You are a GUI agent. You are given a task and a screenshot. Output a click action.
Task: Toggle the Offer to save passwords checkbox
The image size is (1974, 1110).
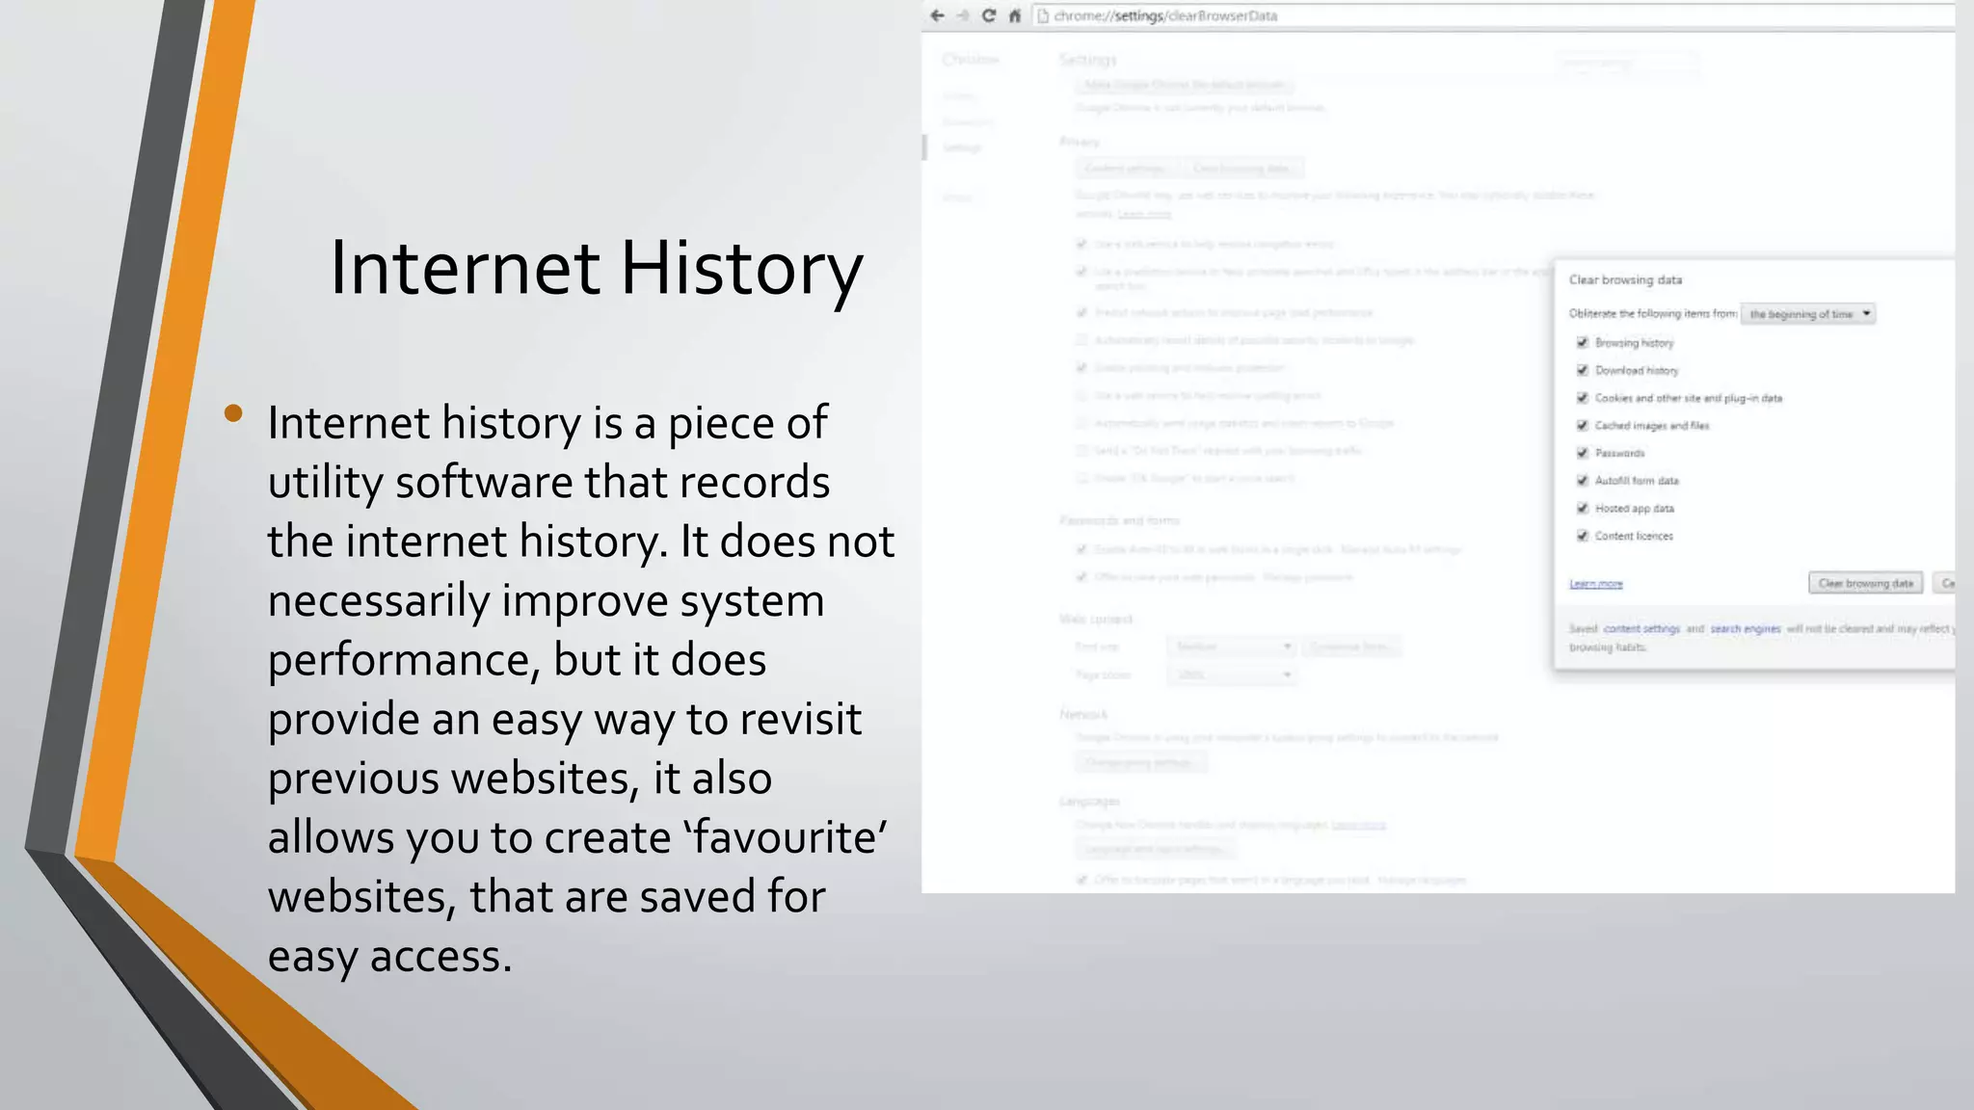tap(1081, 577)
